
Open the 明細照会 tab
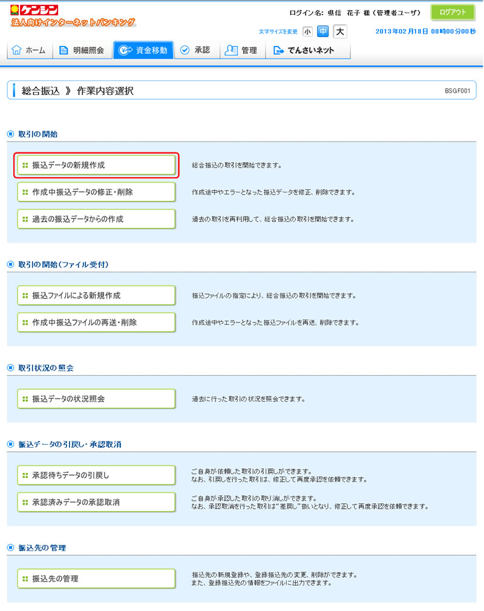[x=82, y=50]
